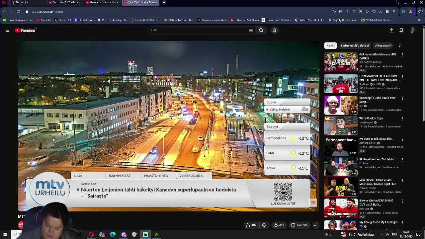
Task: Open the mmikedimayn Stream bookmark
Action: (x=18, y=20)
